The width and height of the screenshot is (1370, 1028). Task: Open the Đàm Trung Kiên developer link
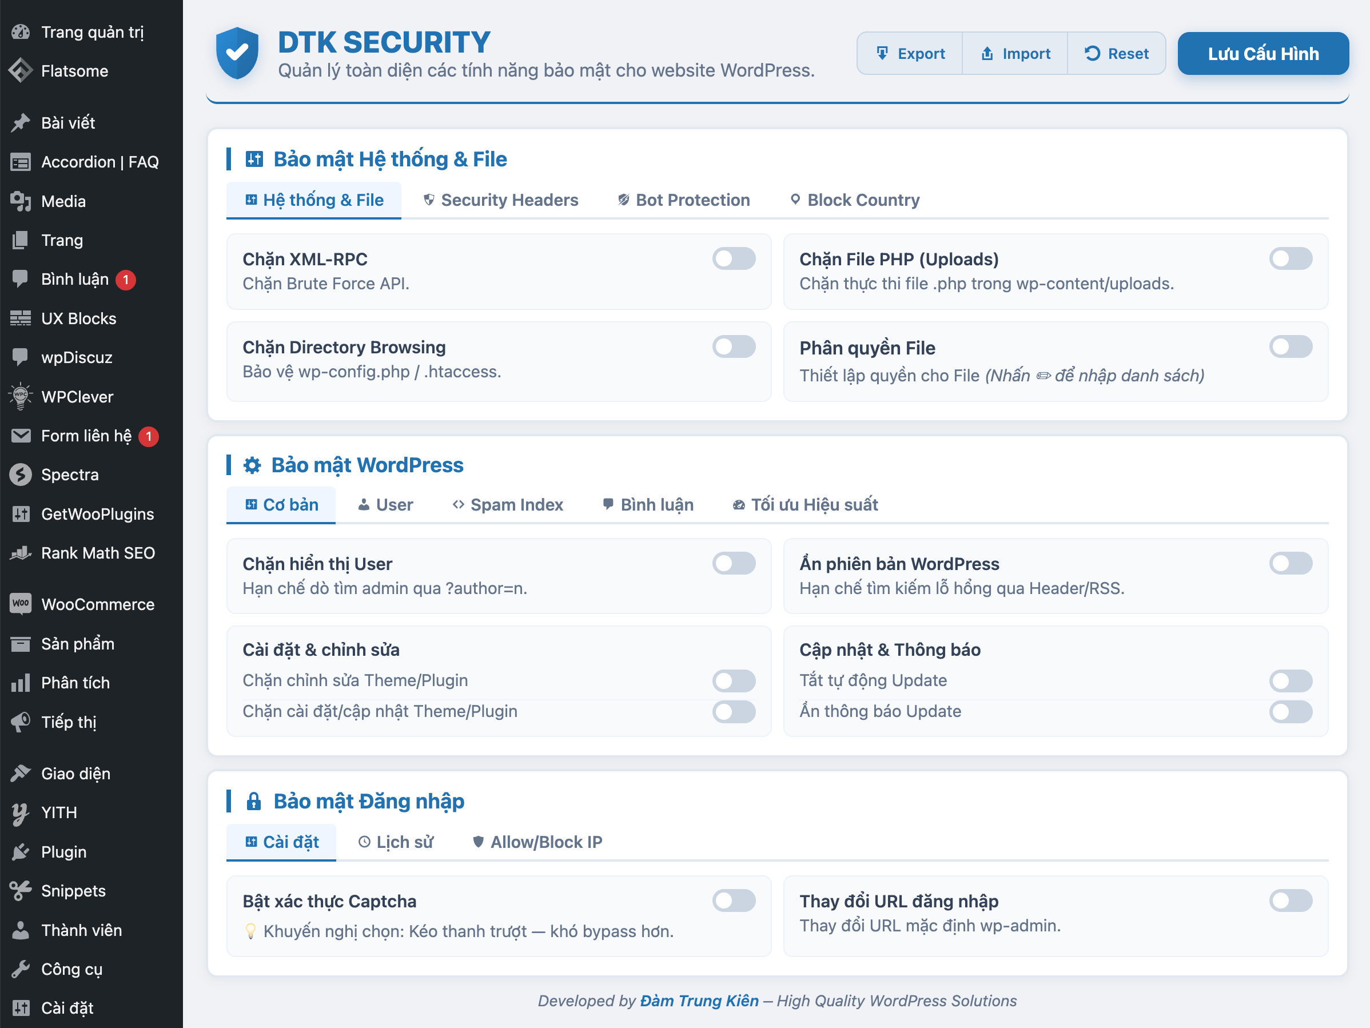point(699,1001)
